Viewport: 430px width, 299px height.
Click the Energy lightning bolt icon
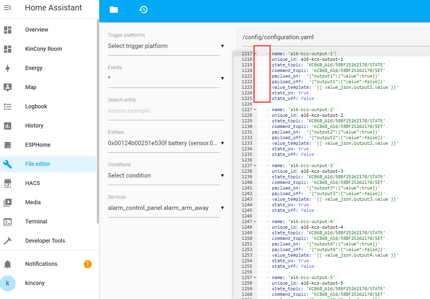pyautogui.click(x=8, y=68)
